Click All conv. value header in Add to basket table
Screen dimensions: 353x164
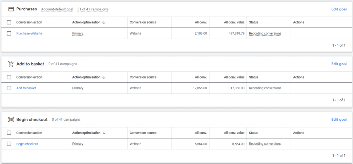coord(234,77)
